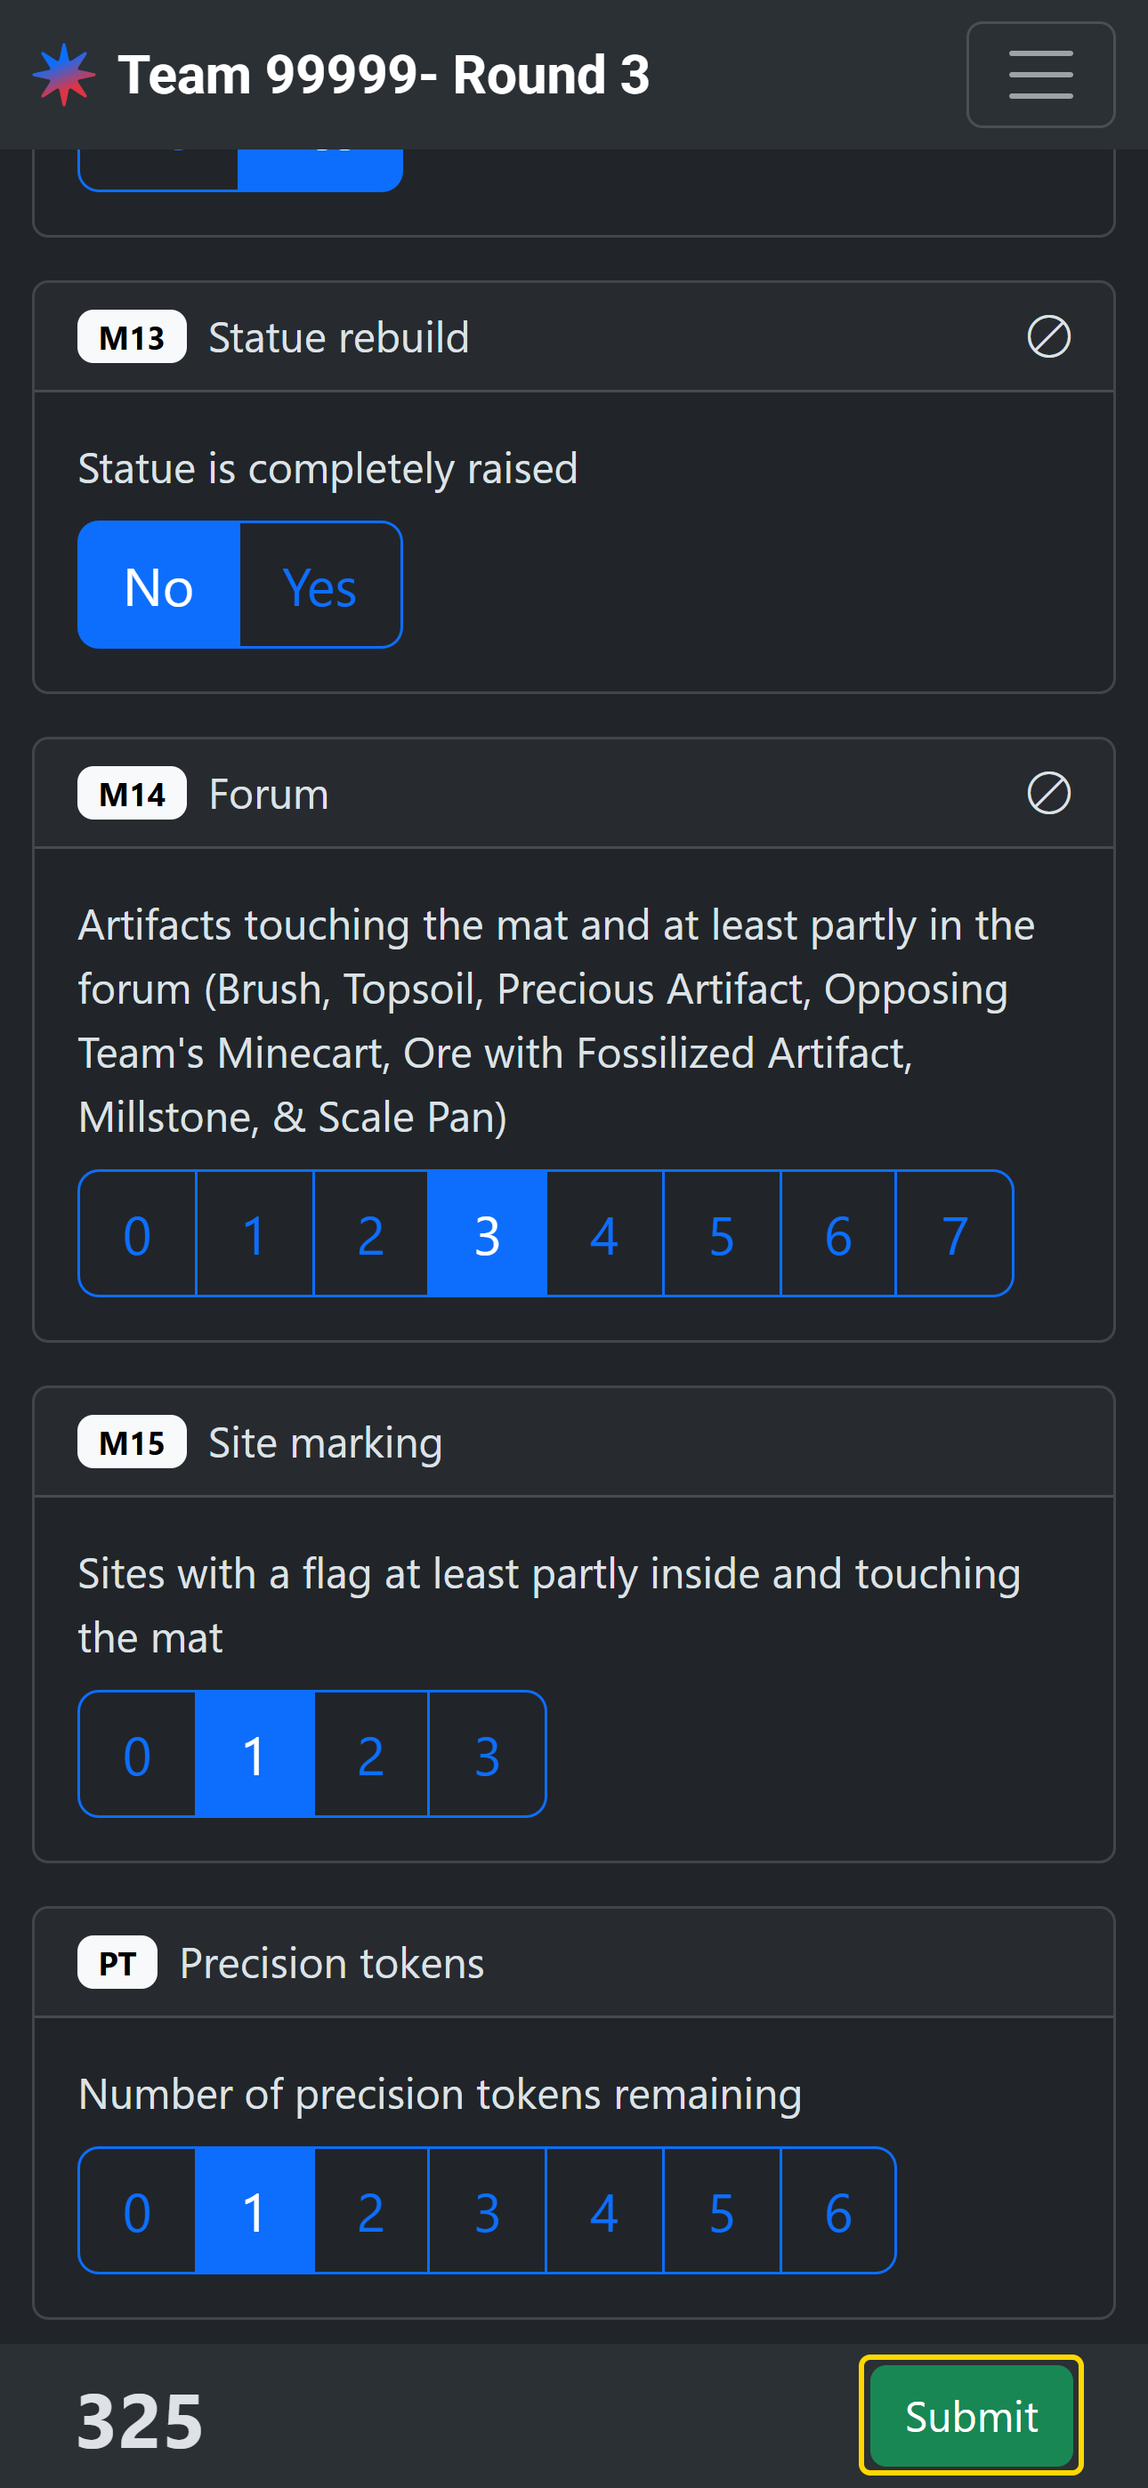Choose 5 artifacts in the forum
The height and width of the screenshot is (2488, 1148).
tap(722, 1234)
